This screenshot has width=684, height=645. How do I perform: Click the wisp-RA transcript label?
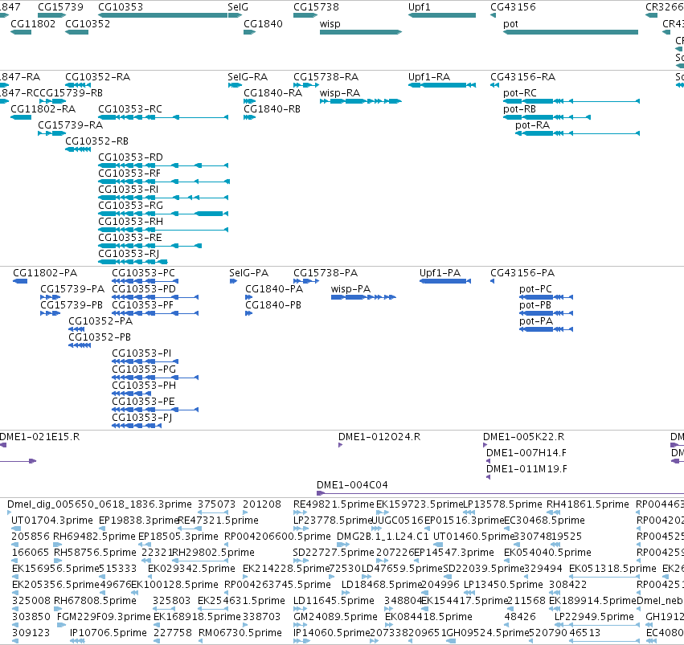point(340,93)
